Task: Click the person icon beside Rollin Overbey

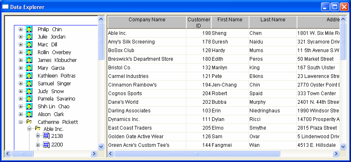Action: (29, 52)
